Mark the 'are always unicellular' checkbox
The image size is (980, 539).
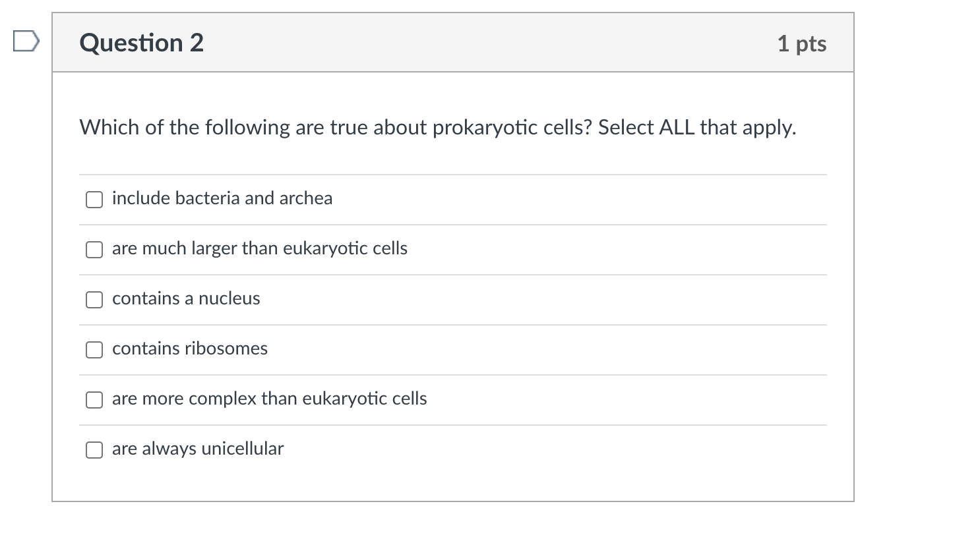coord(94,450)
